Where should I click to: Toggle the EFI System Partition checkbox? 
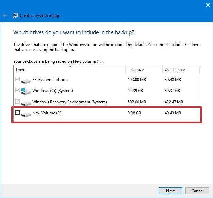(x=18, y=80)
